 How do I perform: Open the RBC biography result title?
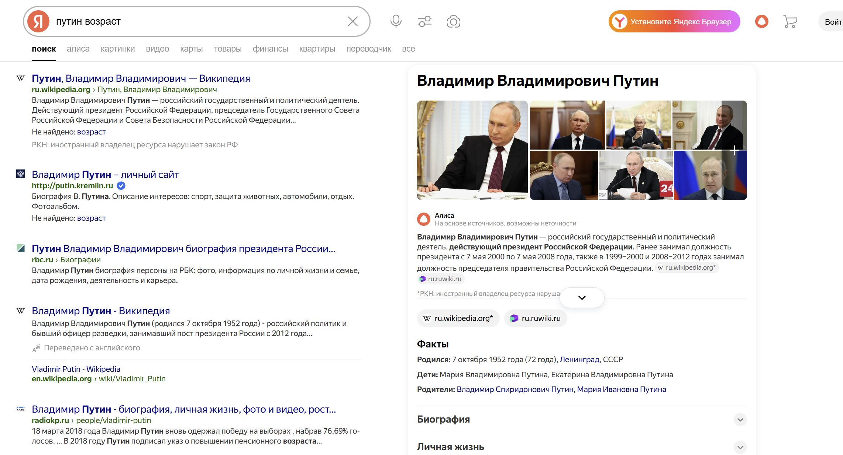point(183,248)
